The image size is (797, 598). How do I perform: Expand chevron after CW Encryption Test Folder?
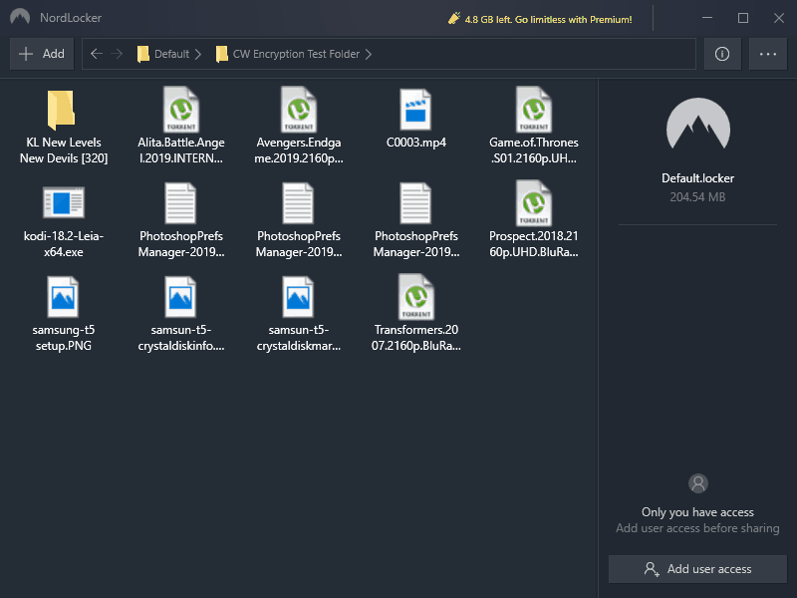pyautogui.click(x=369, y=54)
